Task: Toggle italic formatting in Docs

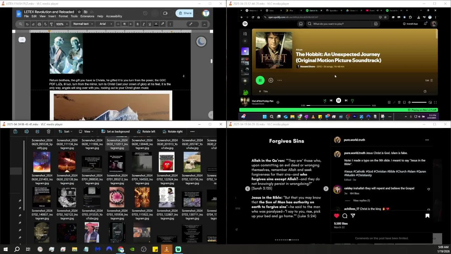Action: (144, 24)
